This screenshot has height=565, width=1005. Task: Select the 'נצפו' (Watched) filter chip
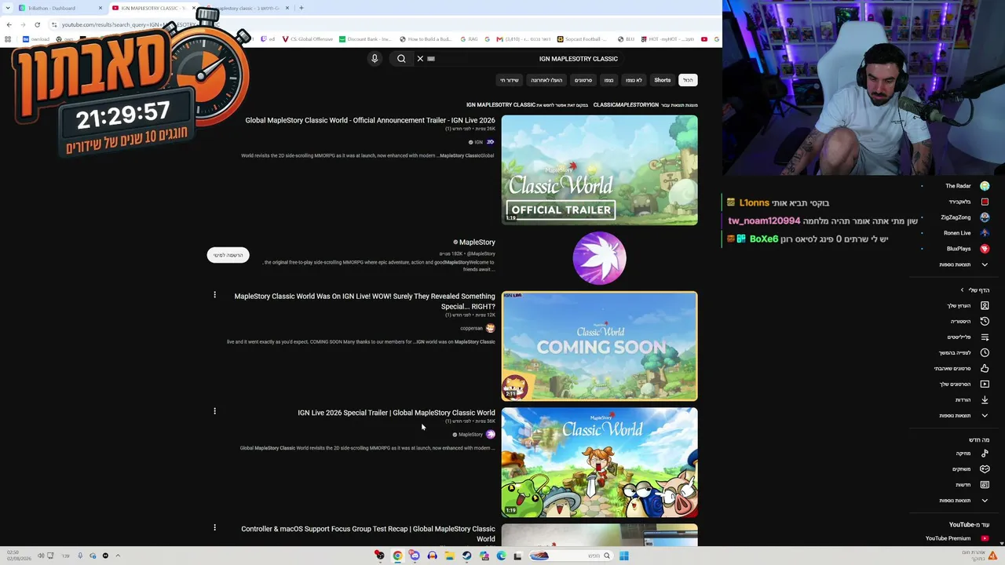point(608,80)
